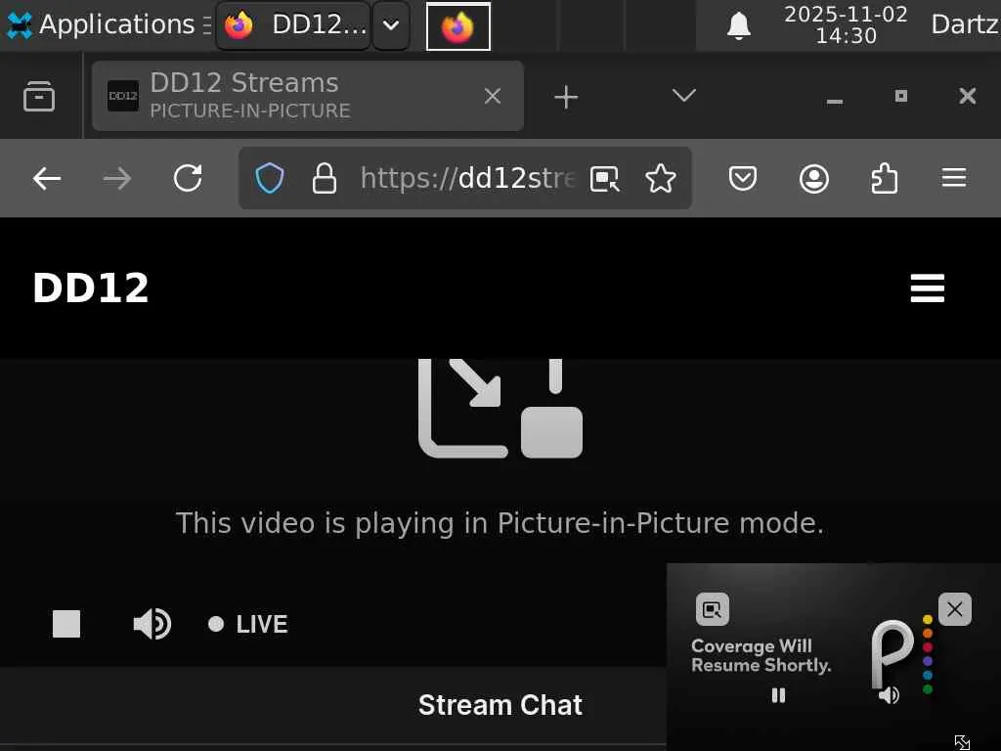This screenshot has height=751, width=1001.
Task: Open the Firefox application hamburger menu
Action: point(954,178)
